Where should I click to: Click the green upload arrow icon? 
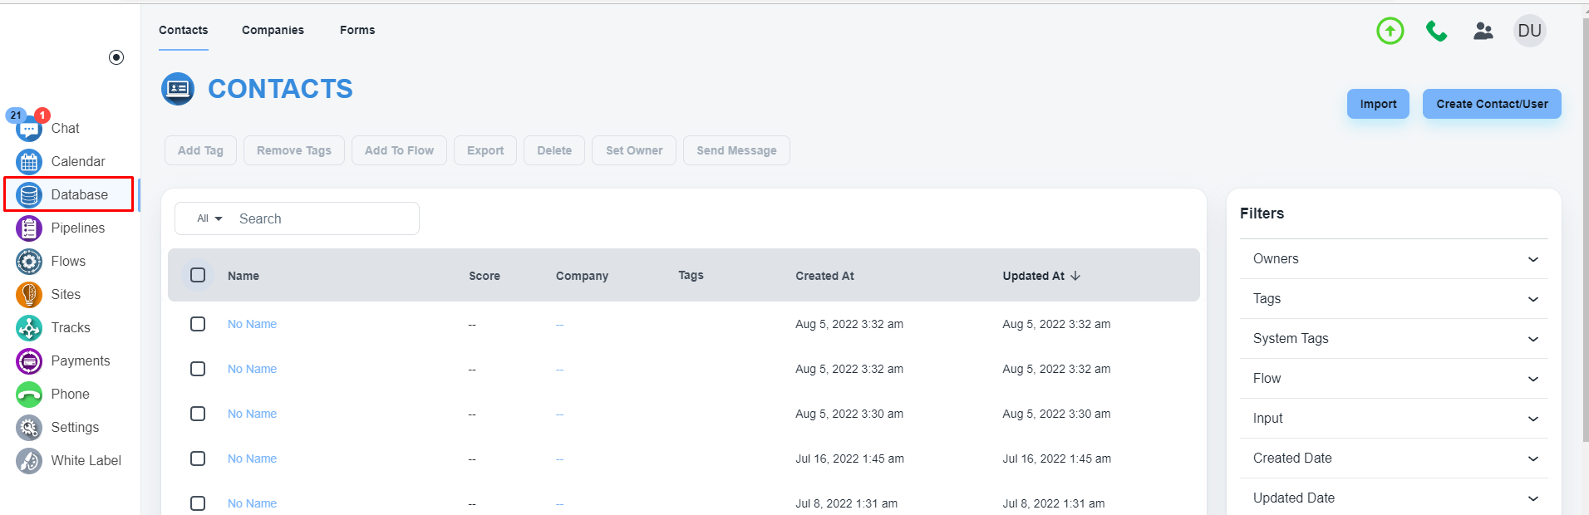click(1390, 31)
